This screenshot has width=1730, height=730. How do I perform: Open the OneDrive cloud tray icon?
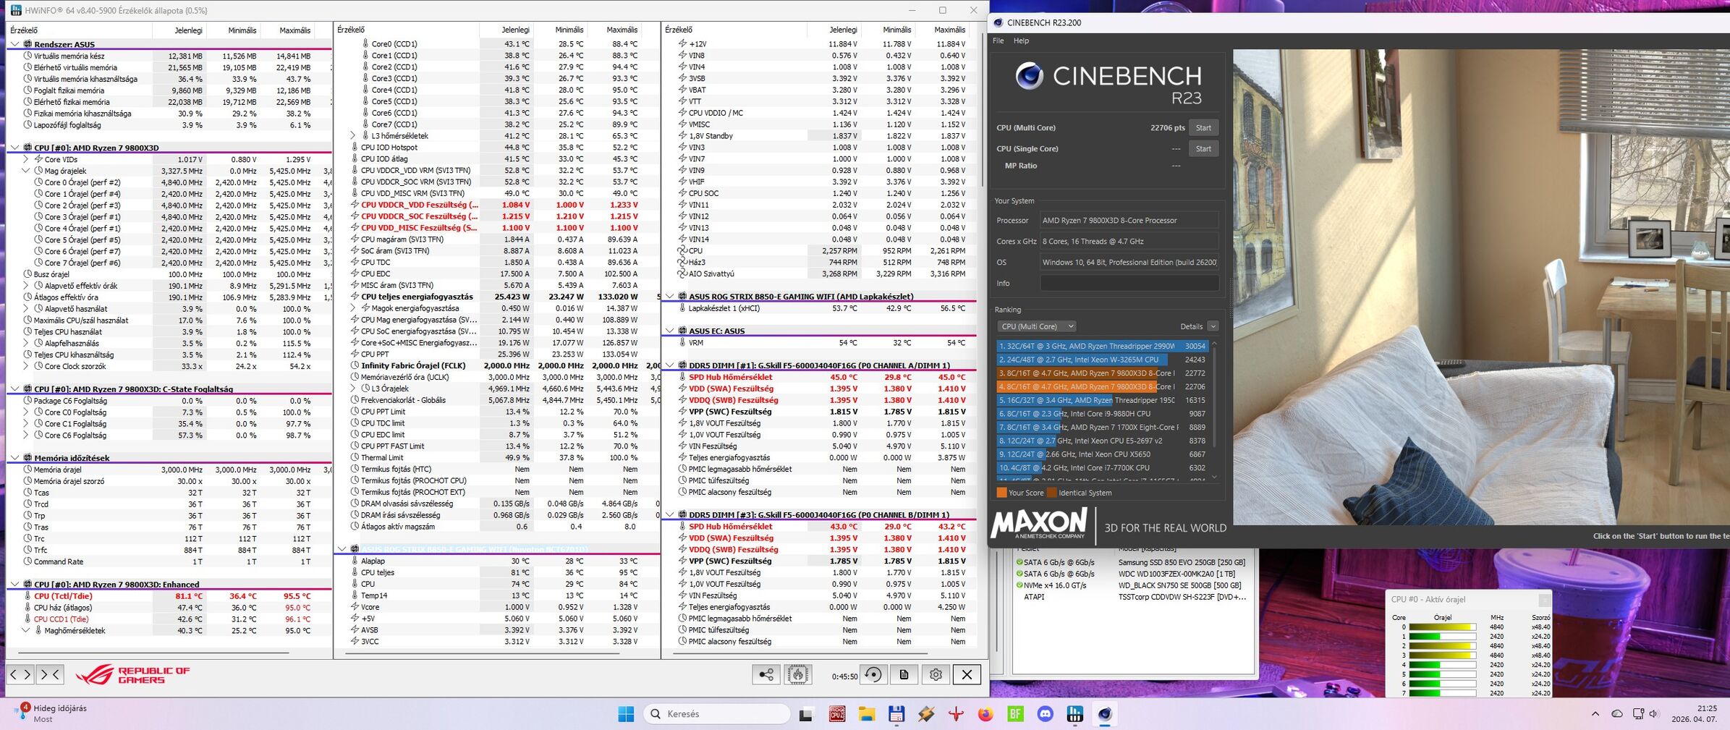pyautogui.click(x=1617, y=713)
